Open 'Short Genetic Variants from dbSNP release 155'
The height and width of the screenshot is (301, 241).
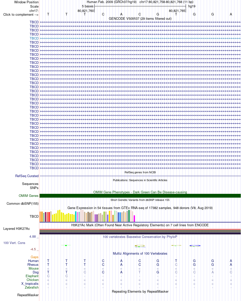pos(140,200)
